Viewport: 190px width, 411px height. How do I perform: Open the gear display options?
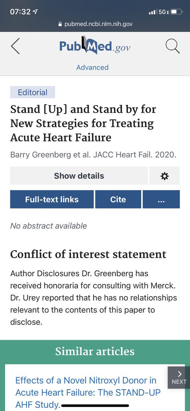pyautogui.click(x=165, y=176)
